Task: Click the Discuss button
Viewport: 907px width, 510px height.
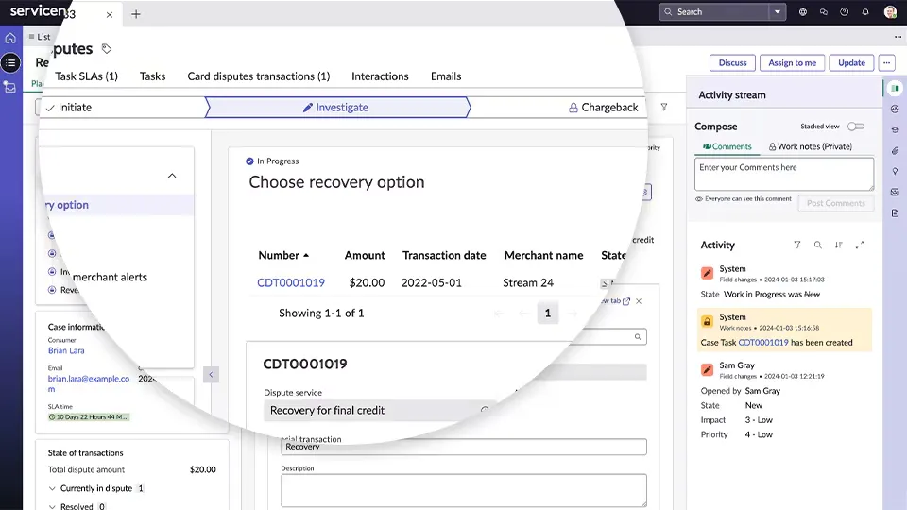Action: point(732,62)
